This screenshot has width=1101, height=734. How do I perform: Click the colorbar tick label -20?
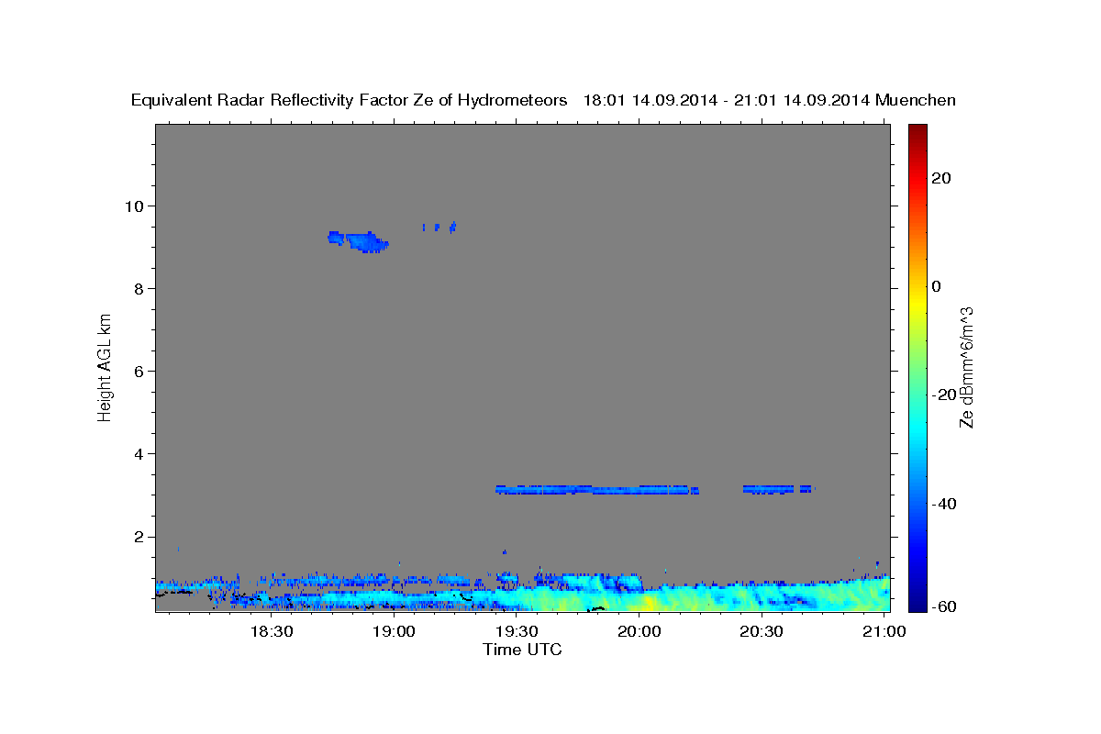pyautogui.click(x=946, y=395)
